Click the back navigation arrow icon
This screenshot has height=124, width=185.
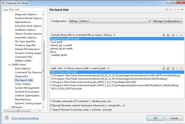tap(167, 9)
